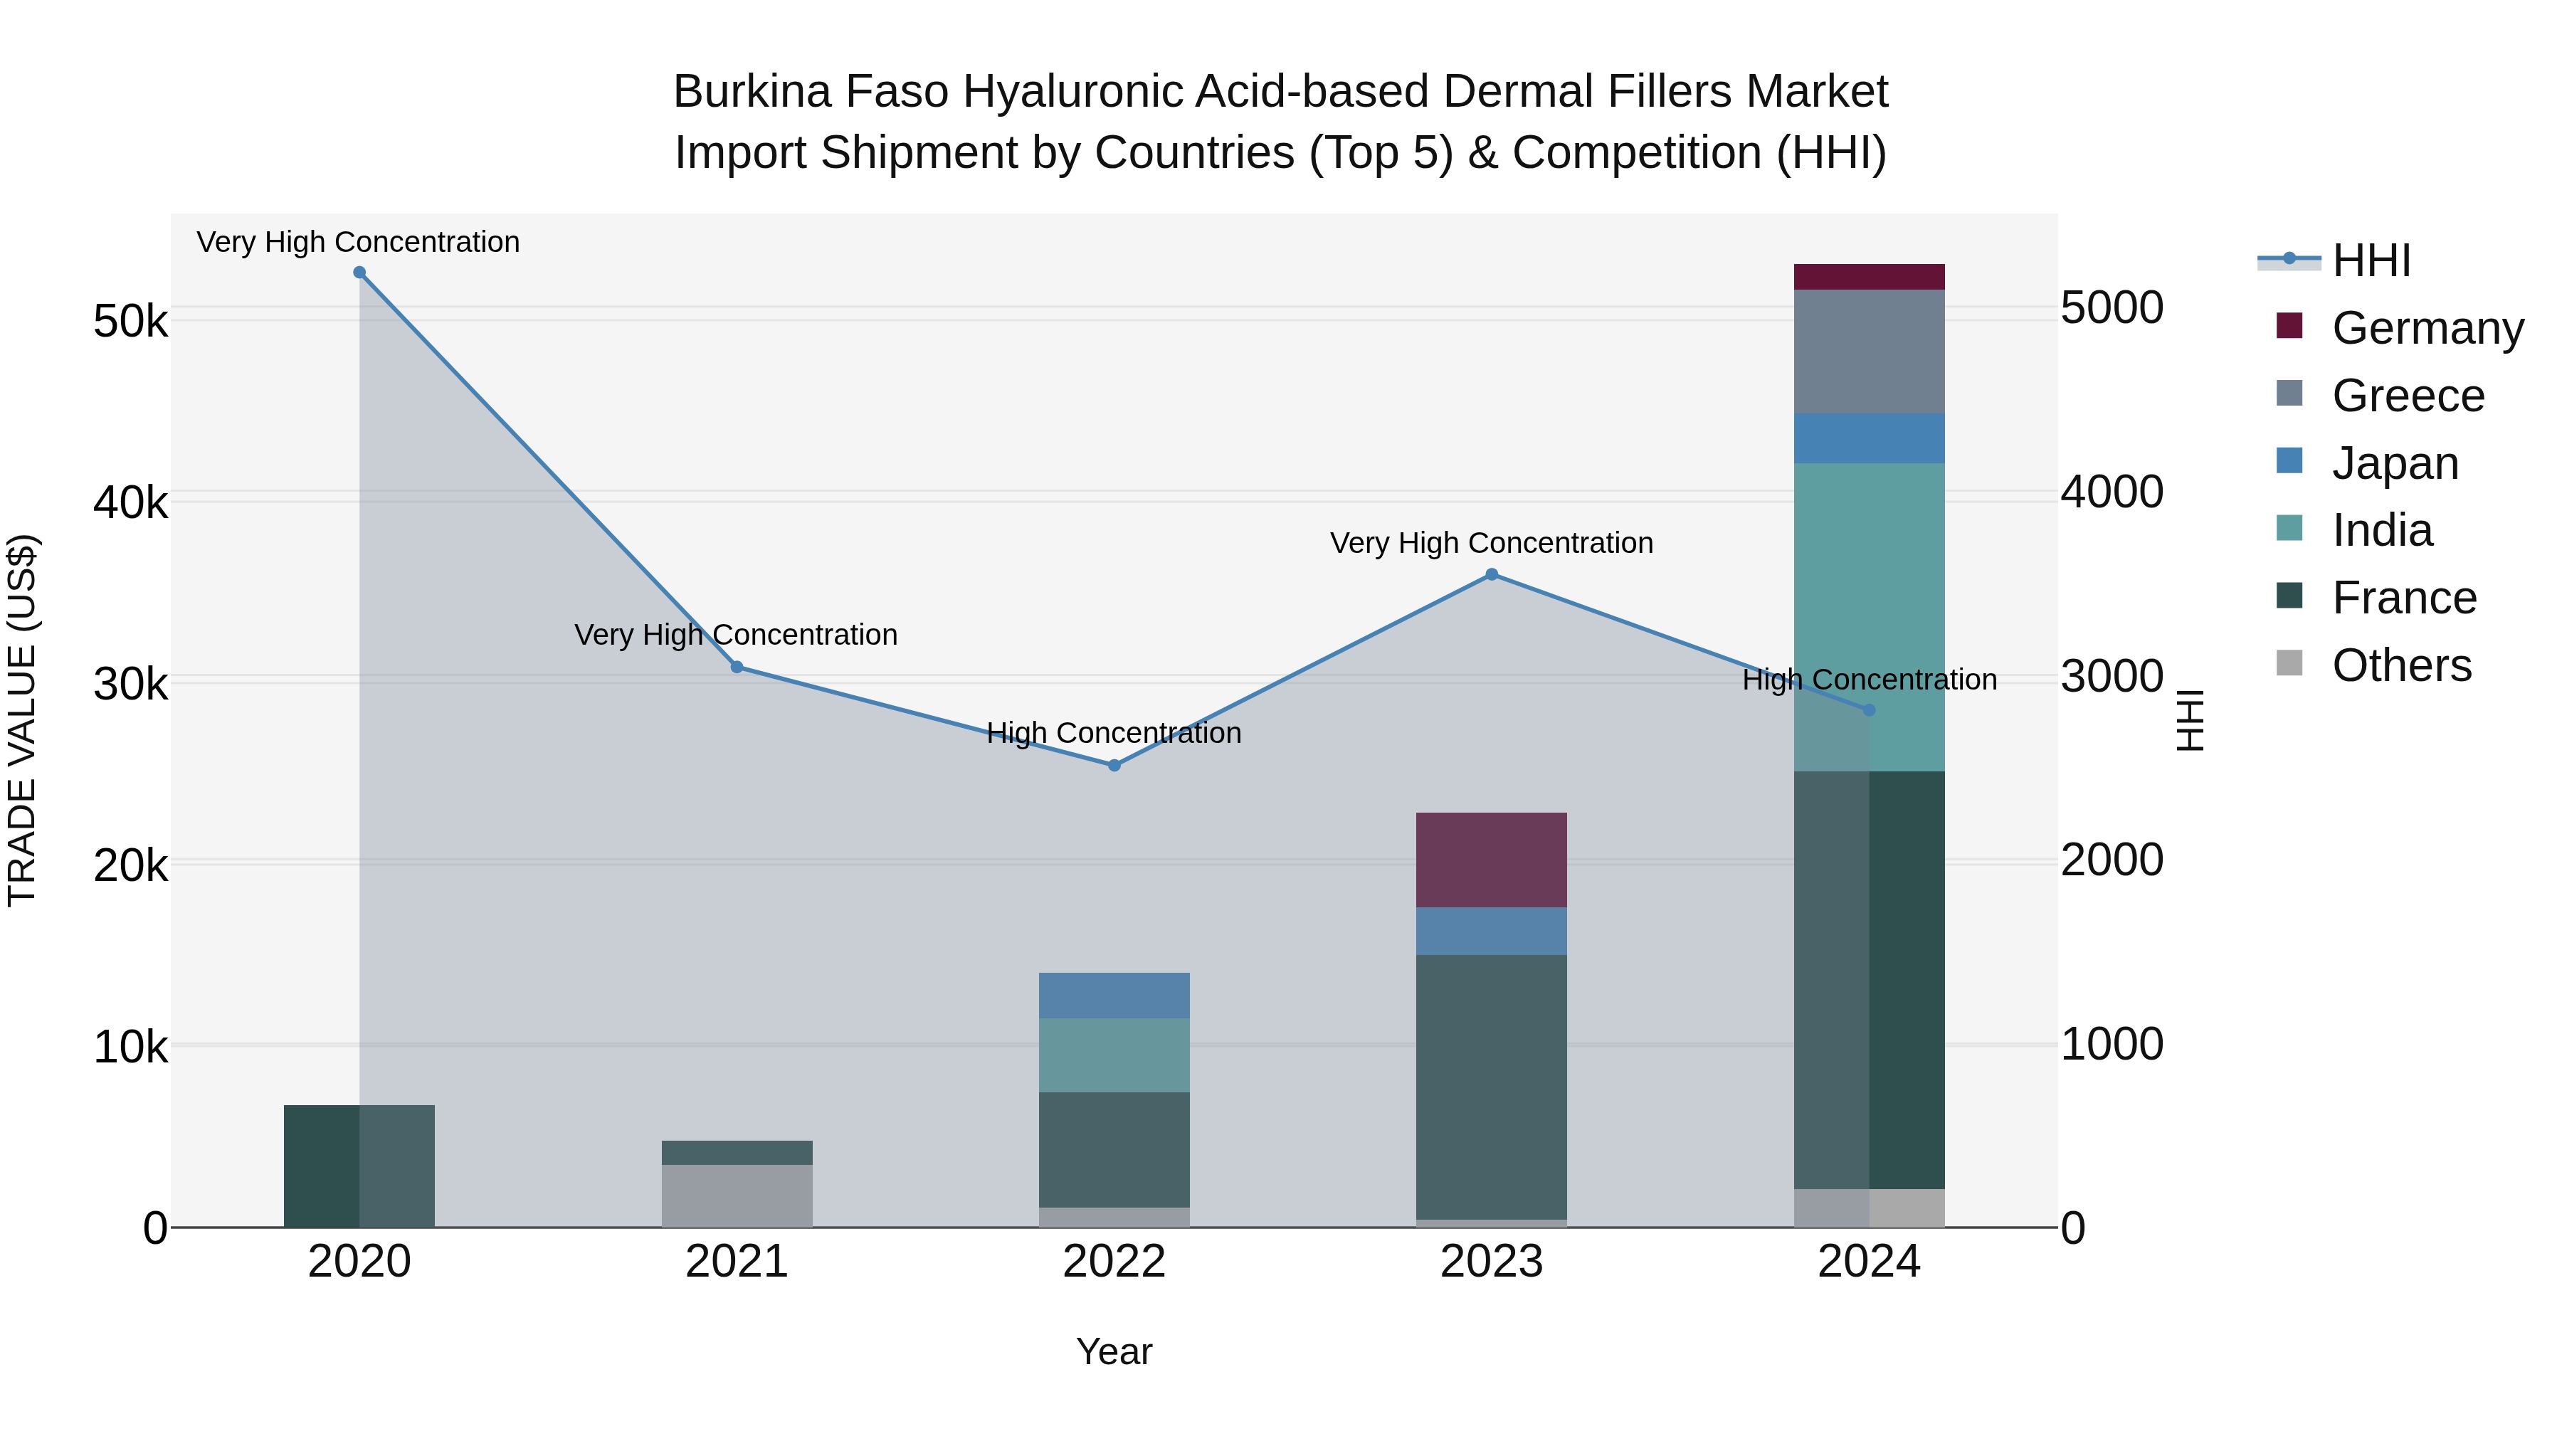Select the 2022 Japan bar segment

click(1114, 996)
